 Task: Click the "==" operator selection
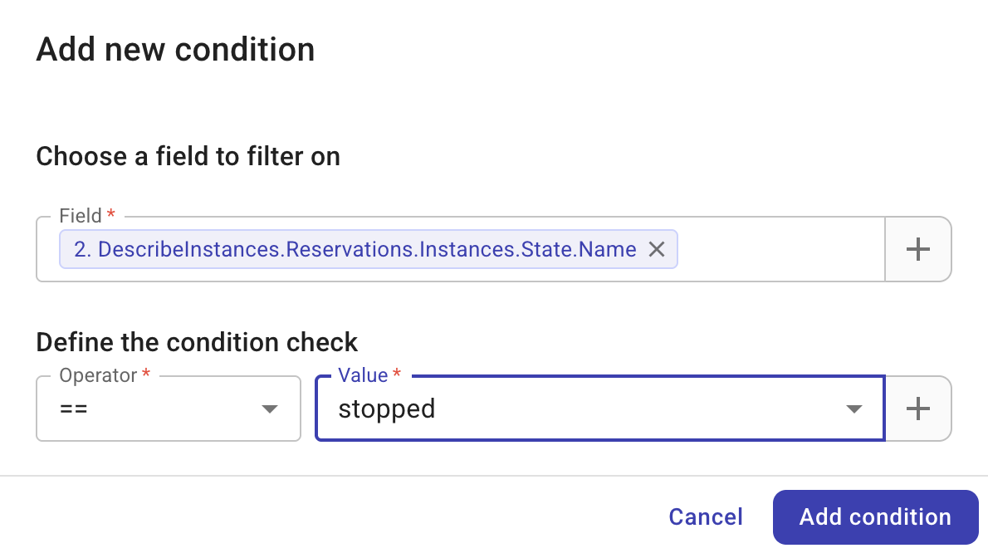click(75, 409)
